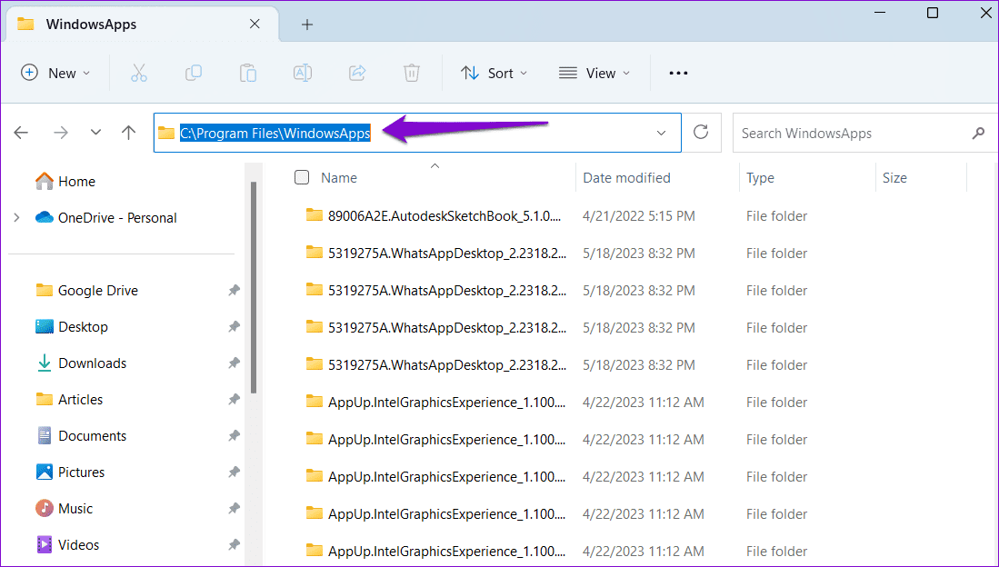
Task: Expand the OneDrive - Personal tree node
Action: tap(16, 218)
